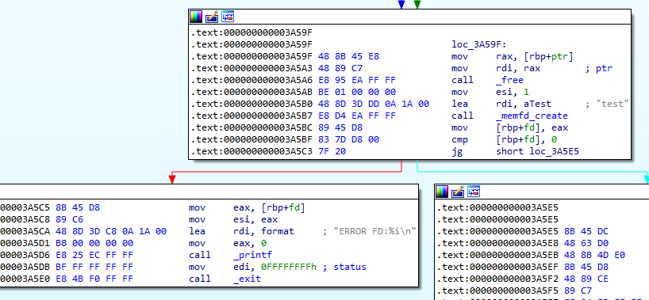Click address .text:000000000003A5BC

(x=252, y=127)
